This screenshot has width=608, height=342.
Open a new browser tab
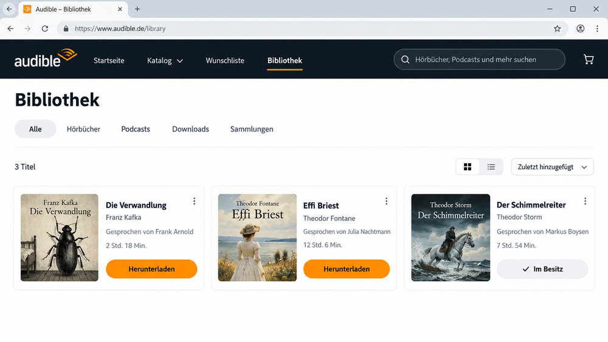coord(137,9)
